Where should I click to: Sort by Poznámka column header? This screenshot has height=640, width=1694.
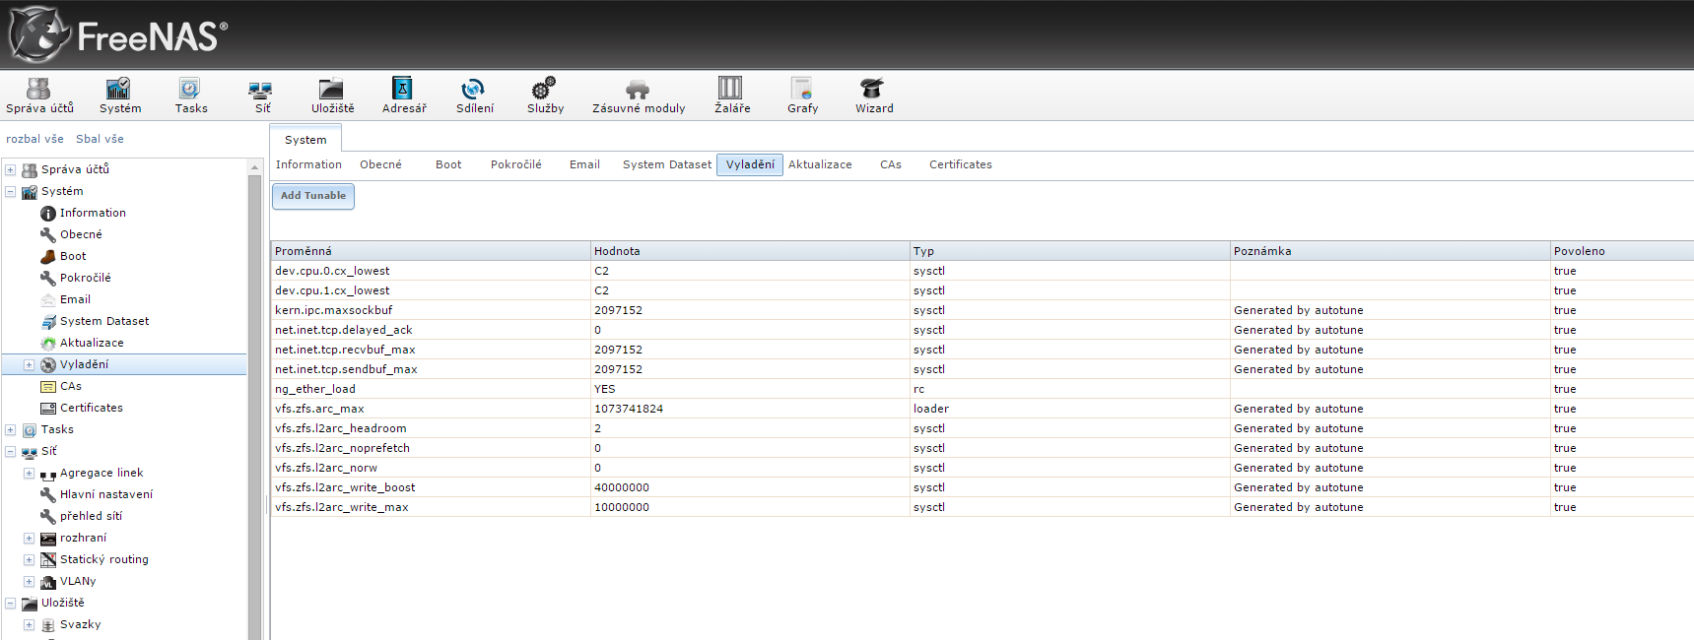pyautogui.click(x=1389, y=251)
